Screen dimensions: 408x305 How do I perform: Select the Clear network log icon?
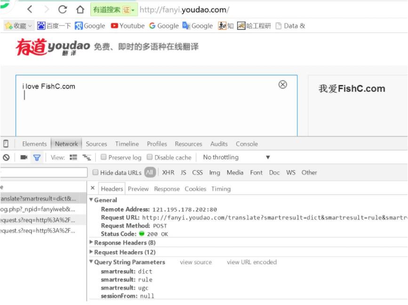(6, 157)
